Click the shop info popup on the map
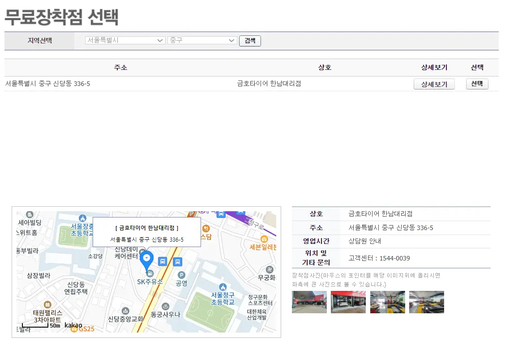 [146, 232]
